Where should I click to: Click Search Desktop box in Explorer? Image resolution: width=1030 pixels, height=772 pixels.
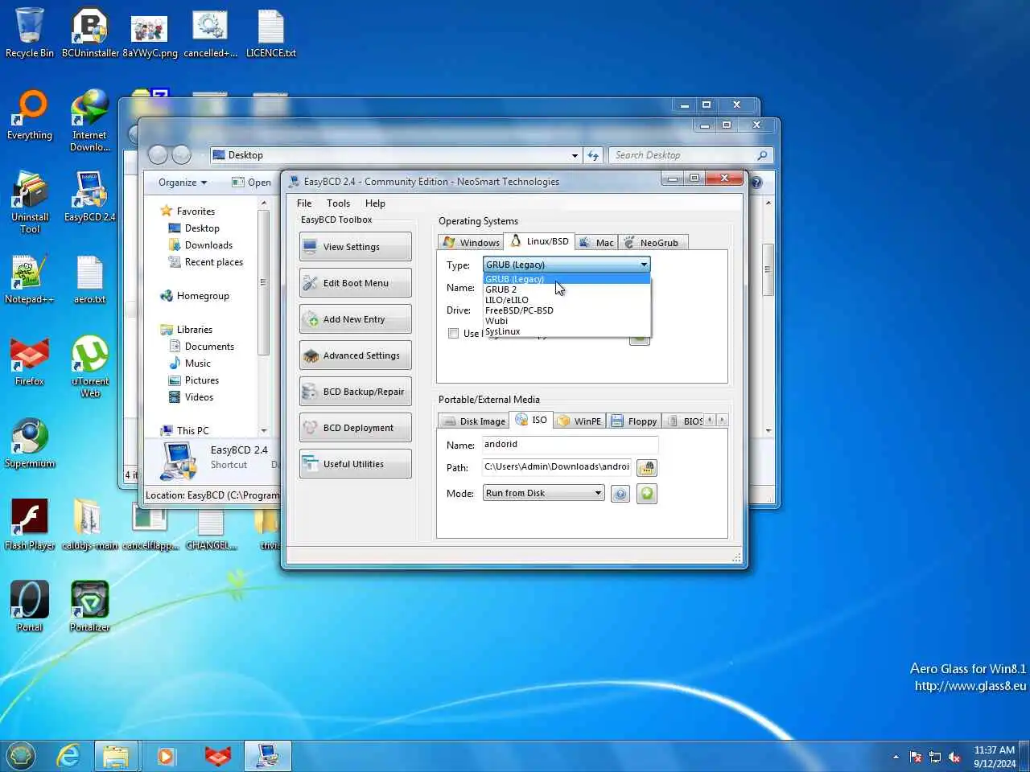click(691, 155)
